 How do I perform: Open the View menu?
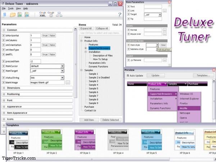tap(18, 8)
